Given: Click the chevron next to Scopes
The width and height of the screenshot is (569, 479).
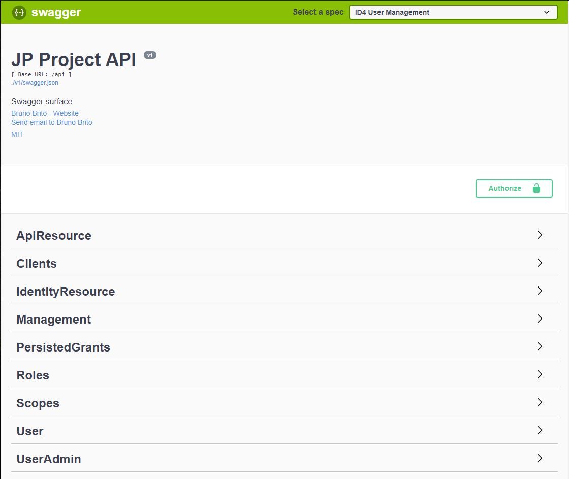Looking at the screenshot, I should [x=540, y=402].
